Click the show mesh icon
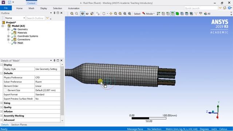 pyautogui.click(x=92, y=14)
